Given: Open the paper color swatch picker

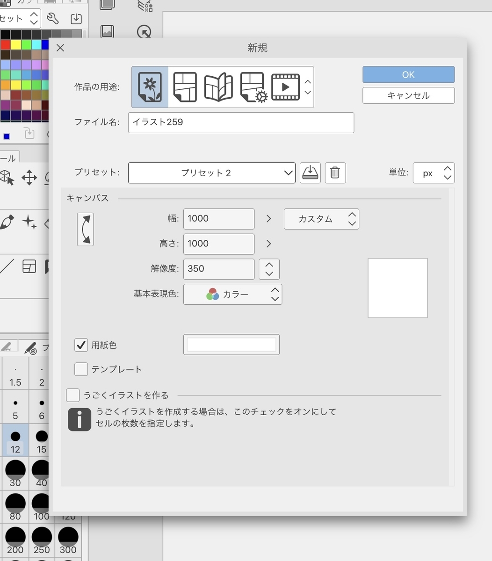Looking at the screenshot, I should click(232, 345).
